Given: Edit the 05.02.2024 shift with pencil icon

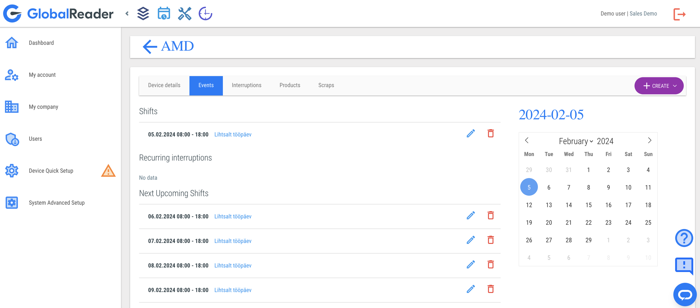Looking at the screenshot, I should (x=471, y=133).
